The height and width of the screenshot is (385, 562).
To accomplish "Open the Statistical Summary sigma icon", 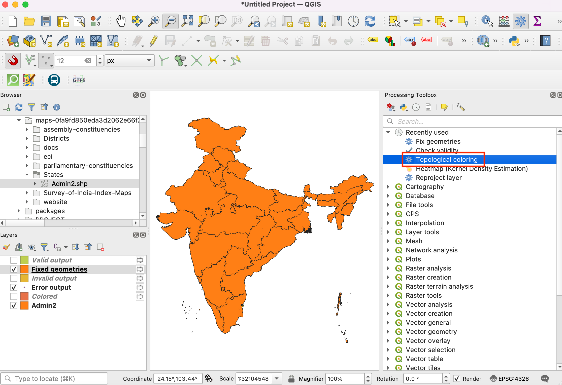I will (537, 21).
